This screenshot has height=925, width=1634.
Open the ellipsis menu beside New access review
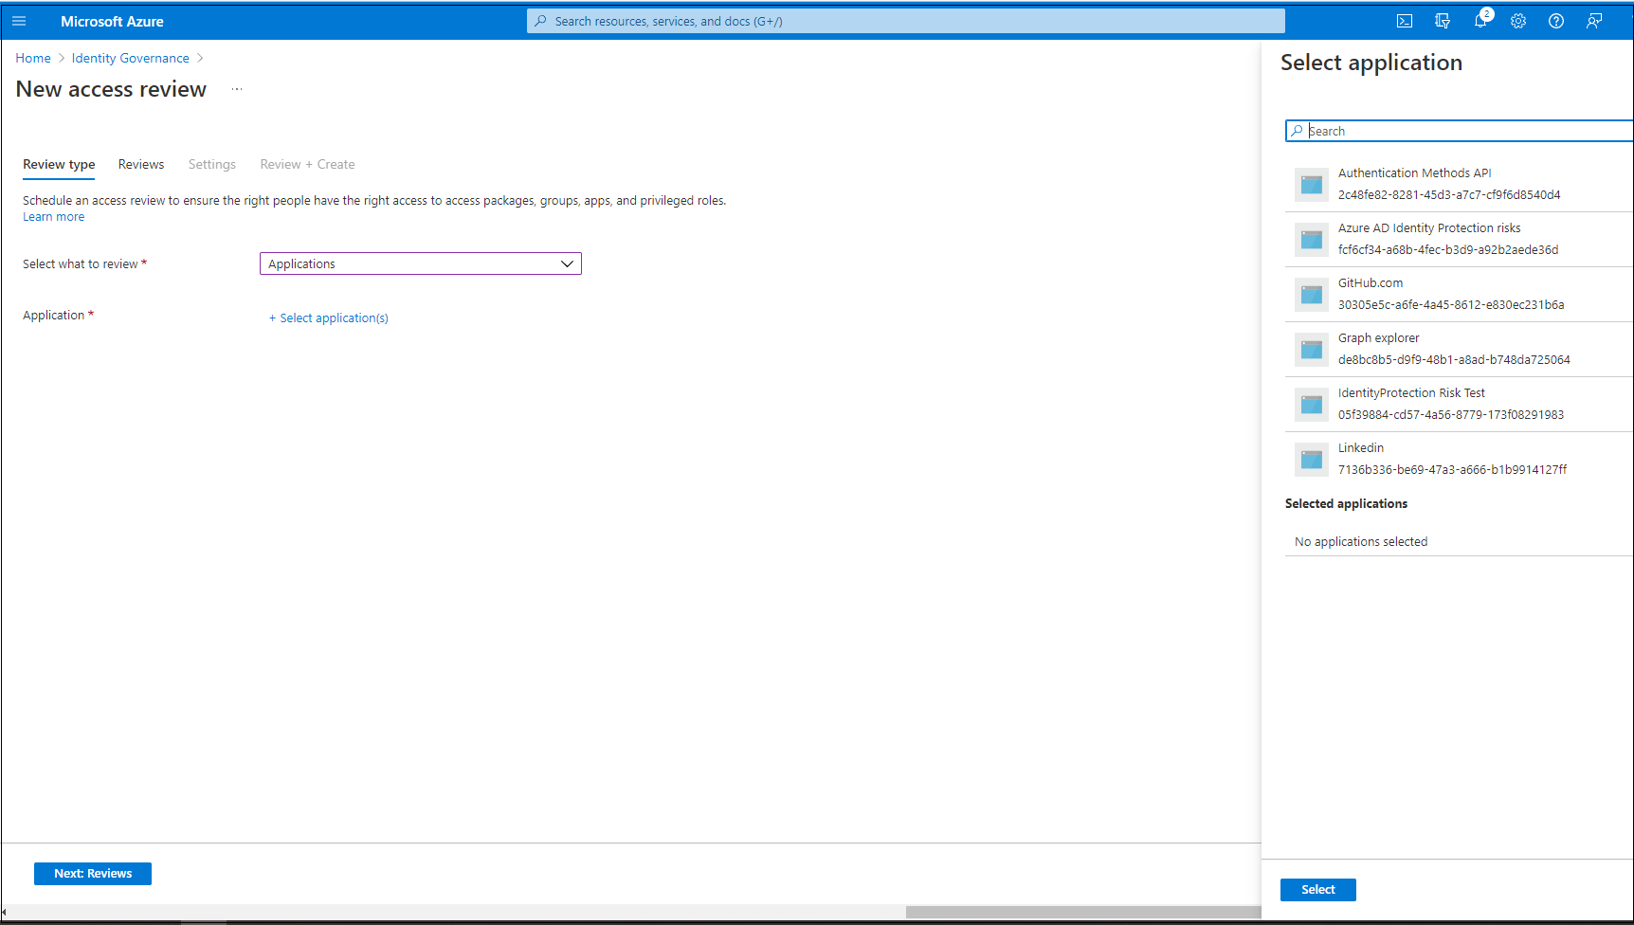pyautogui.click(x=237, y=89)
